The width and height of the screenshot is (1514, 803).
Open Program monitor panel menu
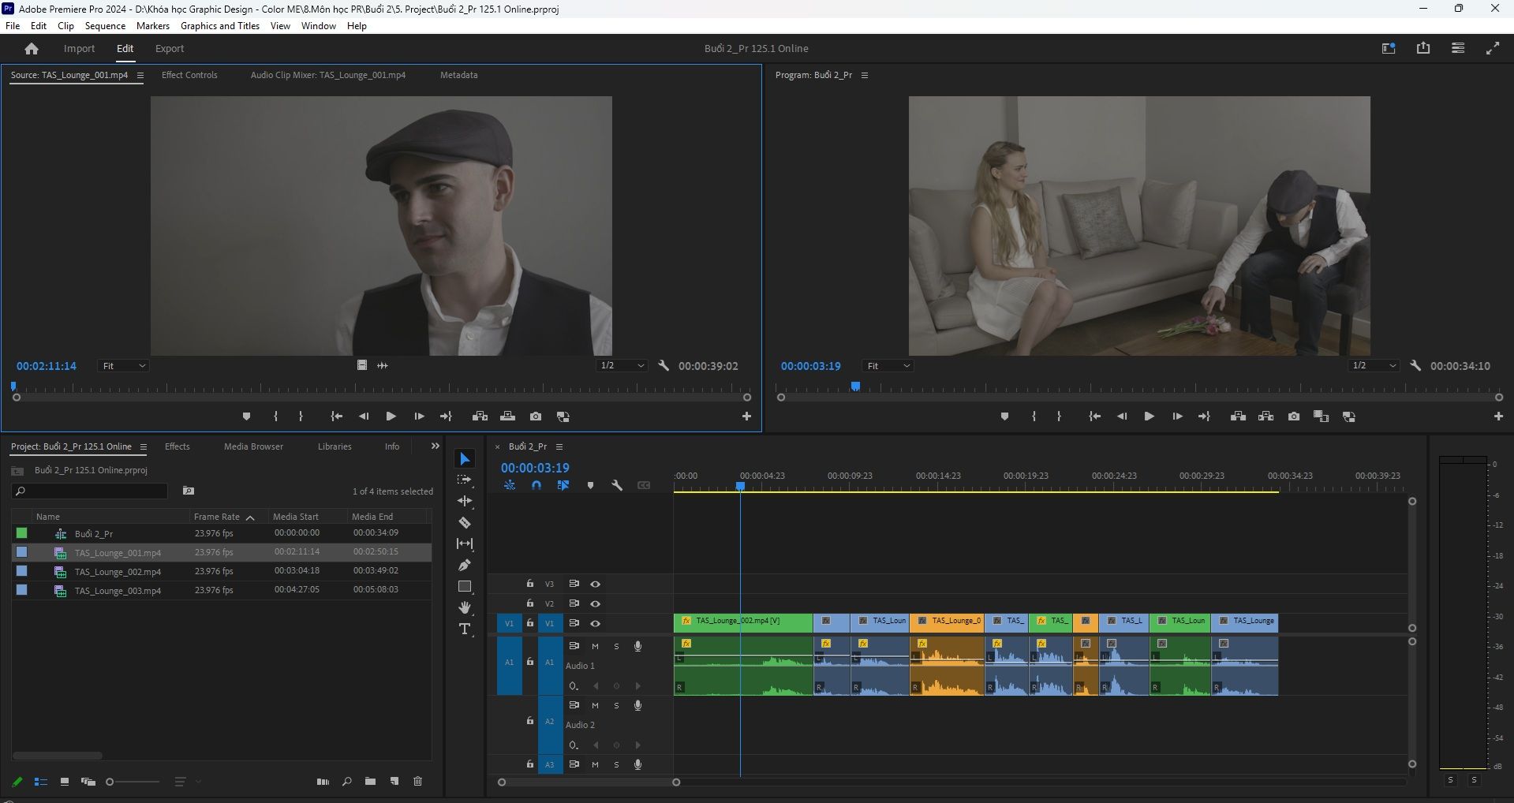point(865,76)
